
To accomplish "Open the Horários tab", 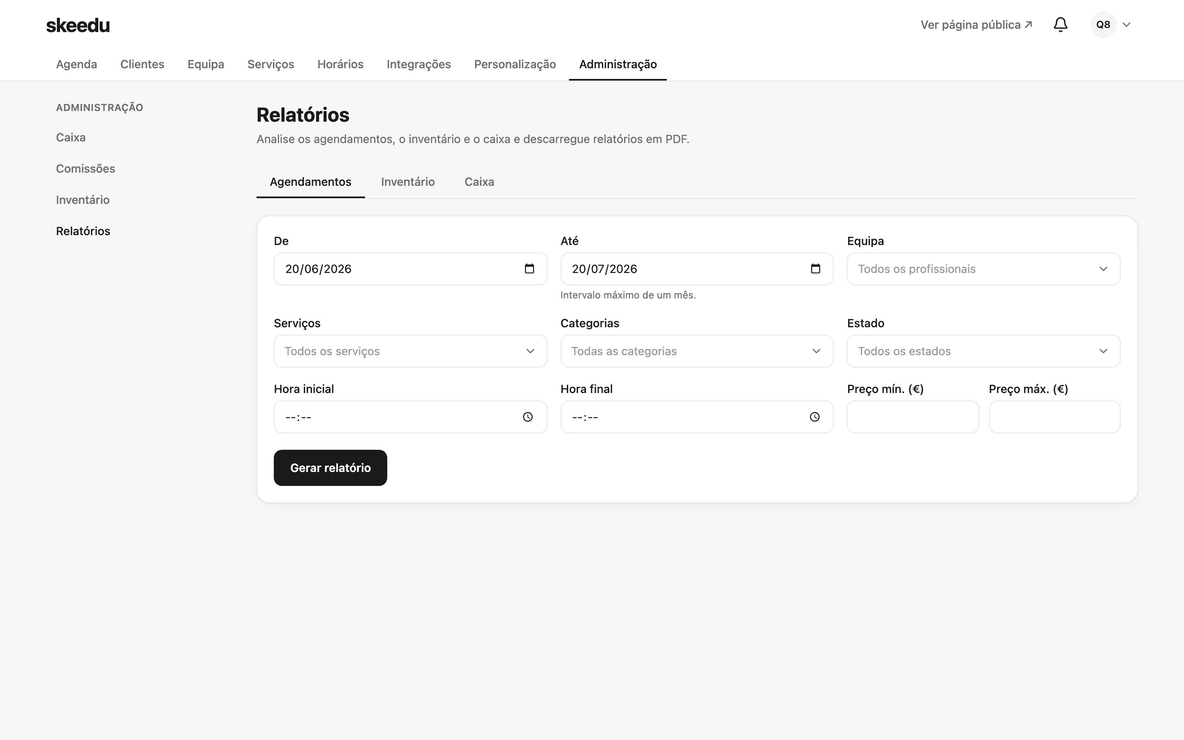I will point(340,64).
